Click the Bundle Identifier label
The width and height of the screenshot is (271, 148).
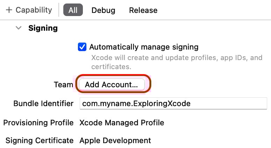(43, 104)
